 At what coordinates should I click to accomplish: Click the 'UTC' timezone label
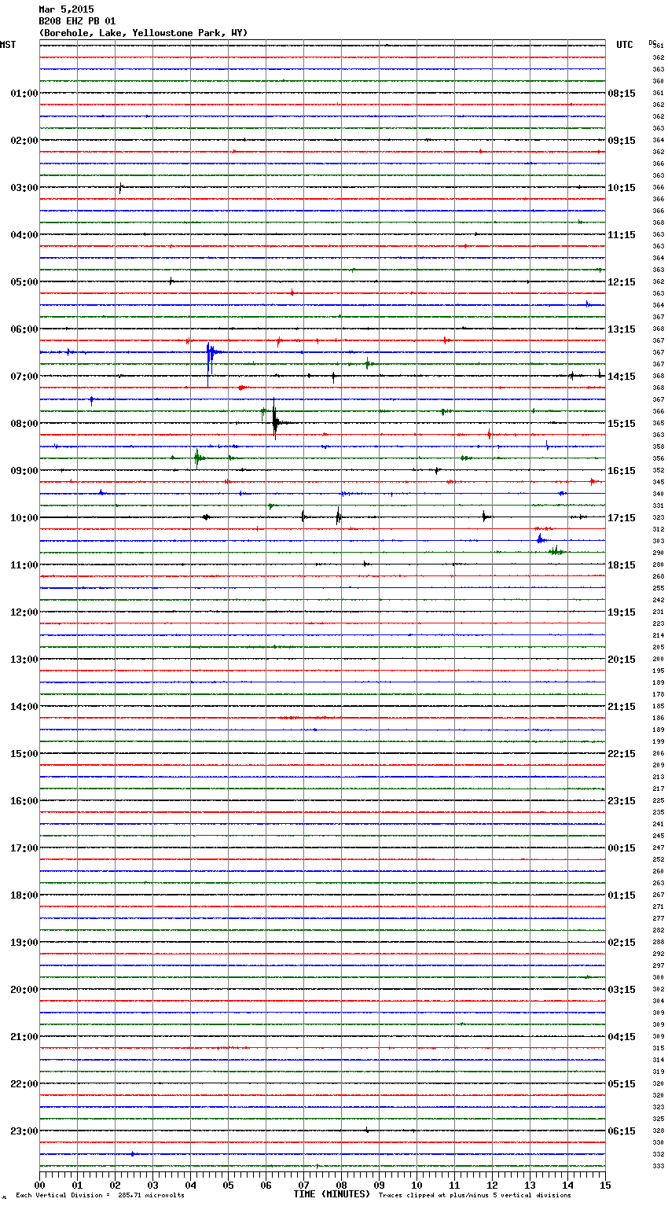coord(625,45)
